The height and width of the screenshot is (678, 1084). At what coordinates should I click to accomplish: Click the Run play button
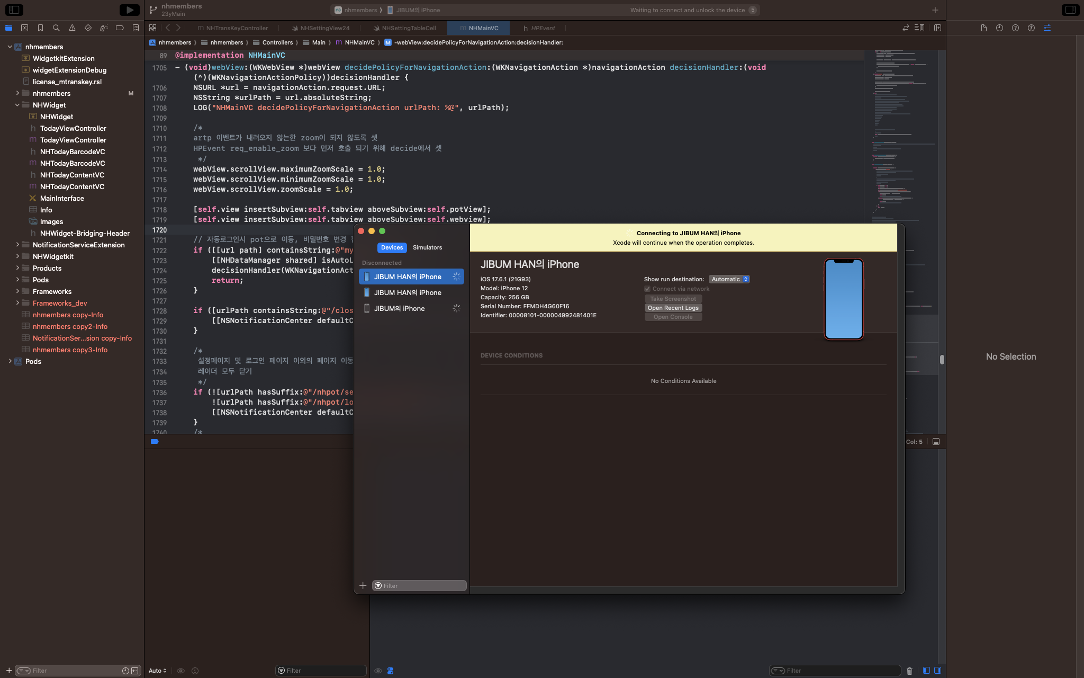pos(129,10)
